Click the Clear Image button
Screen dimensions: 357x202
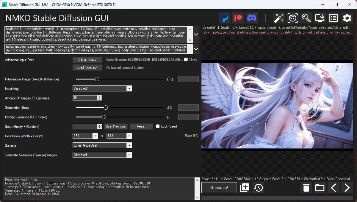[x=87, y=60]
